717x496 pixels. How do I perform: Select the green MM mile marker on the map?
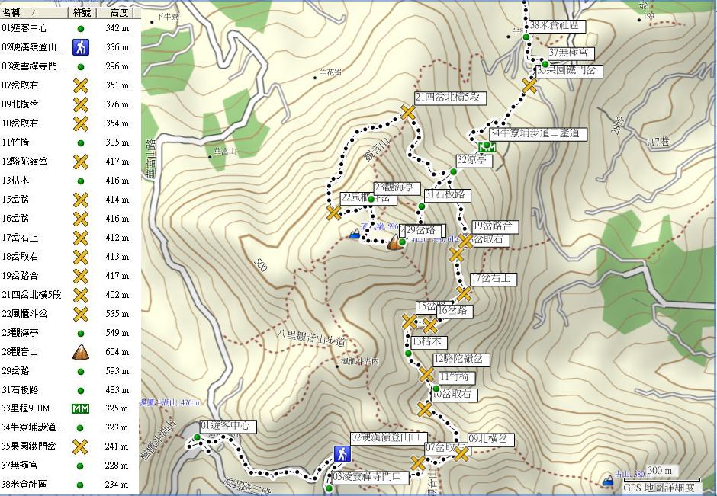[x=487, y=148]
